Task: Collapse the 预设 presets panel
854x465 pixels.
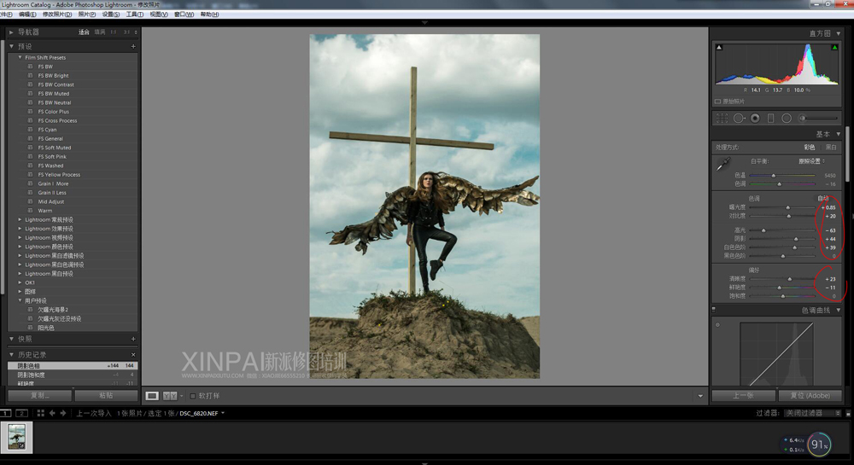Action: pyautogui.click(x=11, y=47)
